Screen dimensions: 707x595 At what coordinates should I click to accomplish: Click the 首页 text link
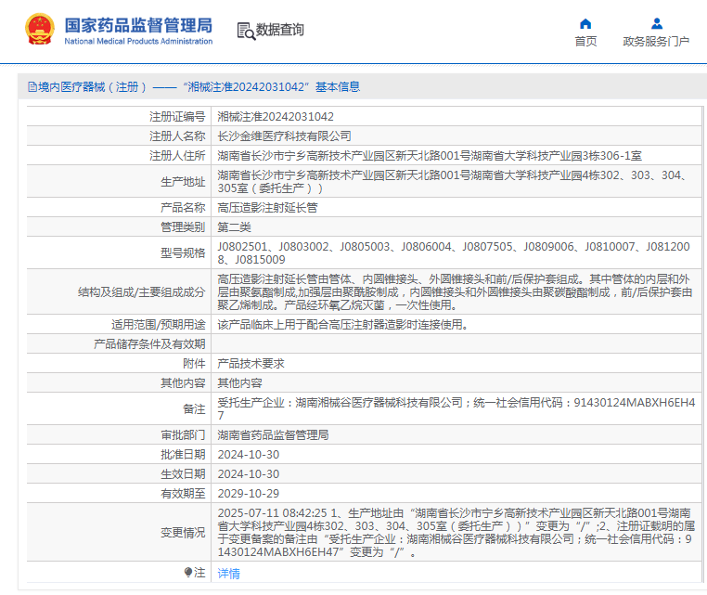585,42
